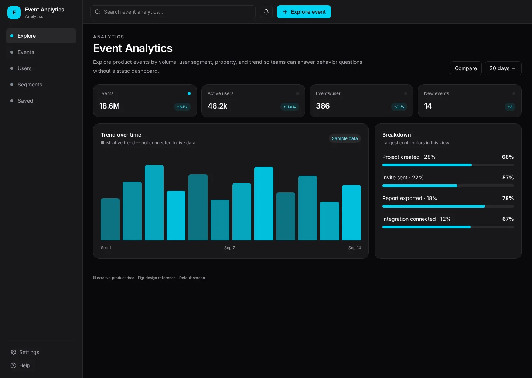Click the last bar above Sep 14
Screen dimensions: 532x378
pyautogui.click(x=351, y=213)
